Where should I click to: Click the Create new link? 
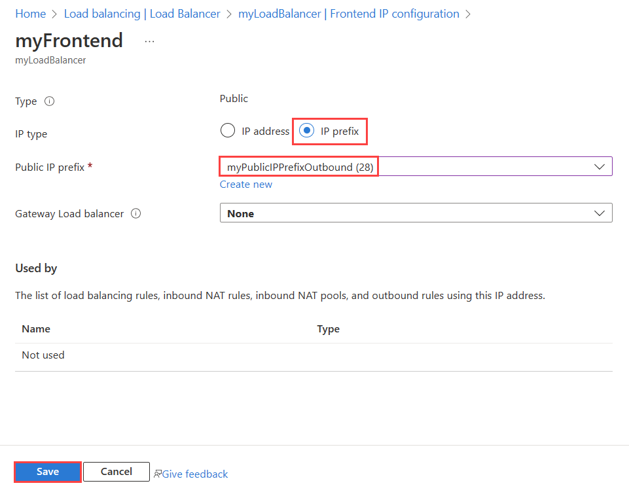(x=246, y=185)
